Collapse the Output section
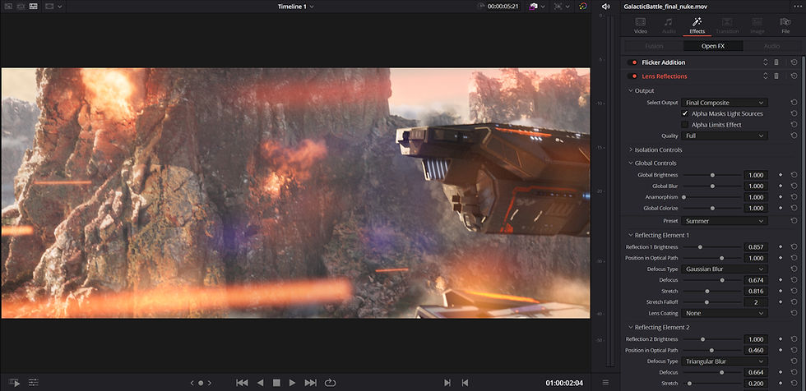Image resolution: width=806 pixels, height=391 pixels. click(630, 91)
